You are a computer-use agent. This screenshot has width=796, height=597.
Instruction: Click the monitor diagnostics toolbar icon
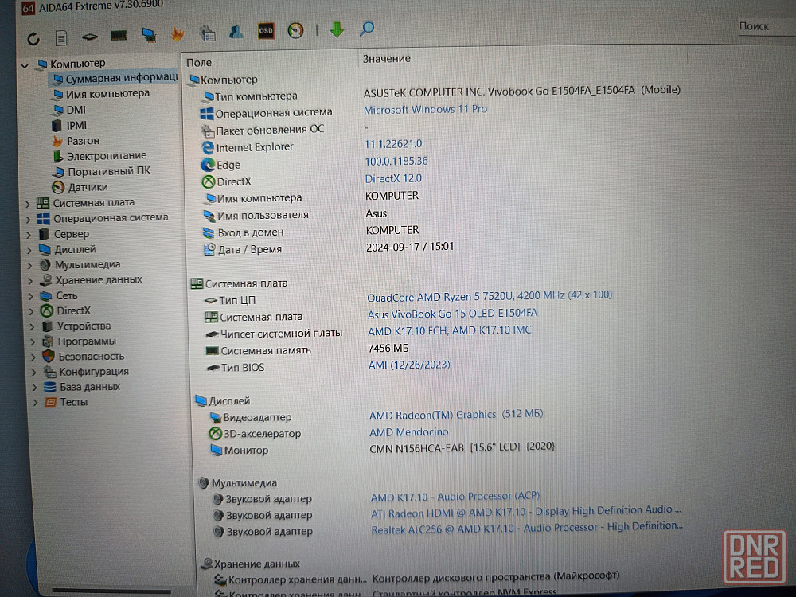coord(149,34)
